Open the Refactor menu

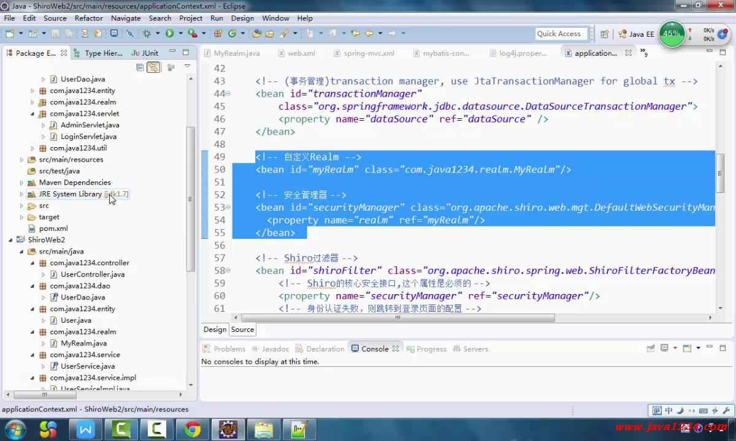pos(89,18)
